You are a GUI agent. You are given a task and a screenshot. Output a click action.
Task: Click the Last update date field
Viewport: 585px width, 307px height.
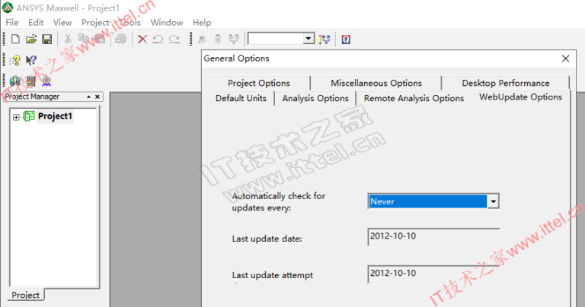click(433, 237)
